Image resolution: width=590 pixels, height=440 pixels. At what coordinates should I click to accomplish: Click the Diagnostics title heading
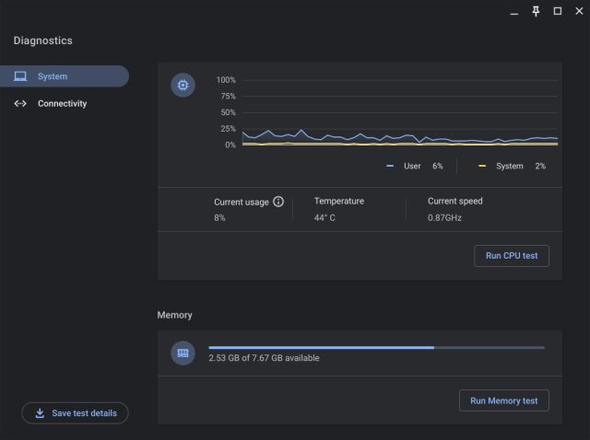pos(42,41)
